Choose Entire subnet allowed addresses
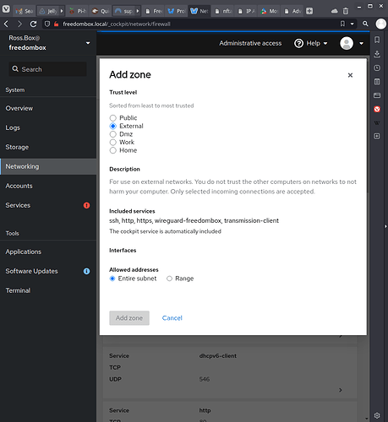Viewport: 388px width, 422px height. tap(112, 279)
